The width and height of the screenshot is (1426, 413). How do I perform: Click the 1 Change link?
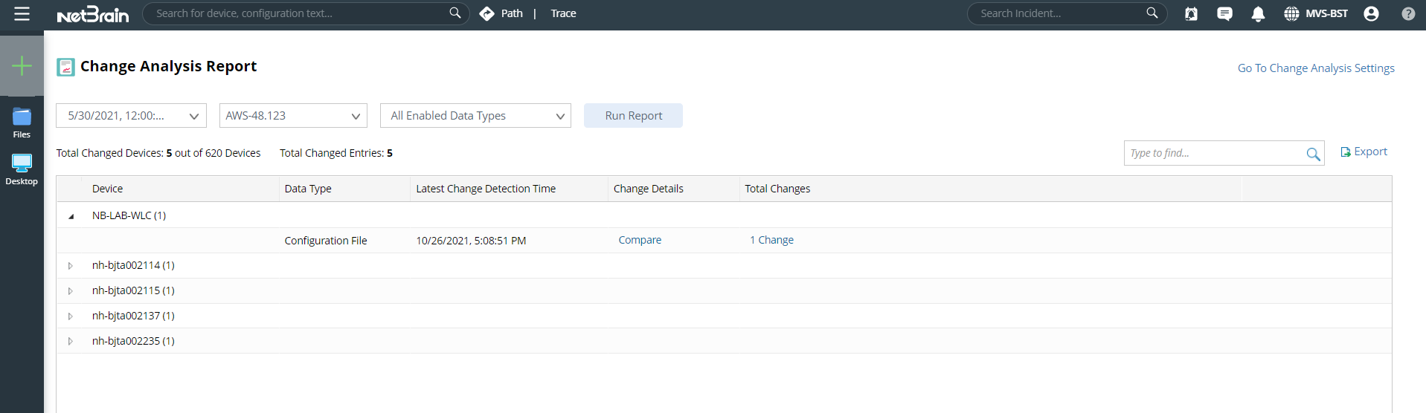coord(771,240)
